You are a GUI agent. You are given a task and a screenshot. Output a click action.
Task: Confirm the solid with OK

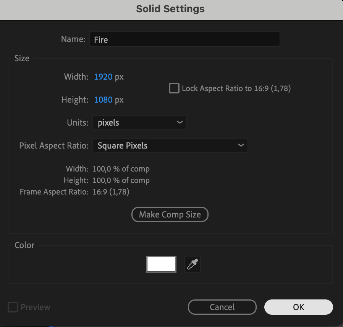coord(298,307)
